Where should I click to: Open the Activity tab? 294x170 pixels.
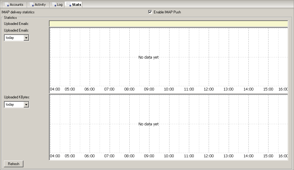(40, 5)
